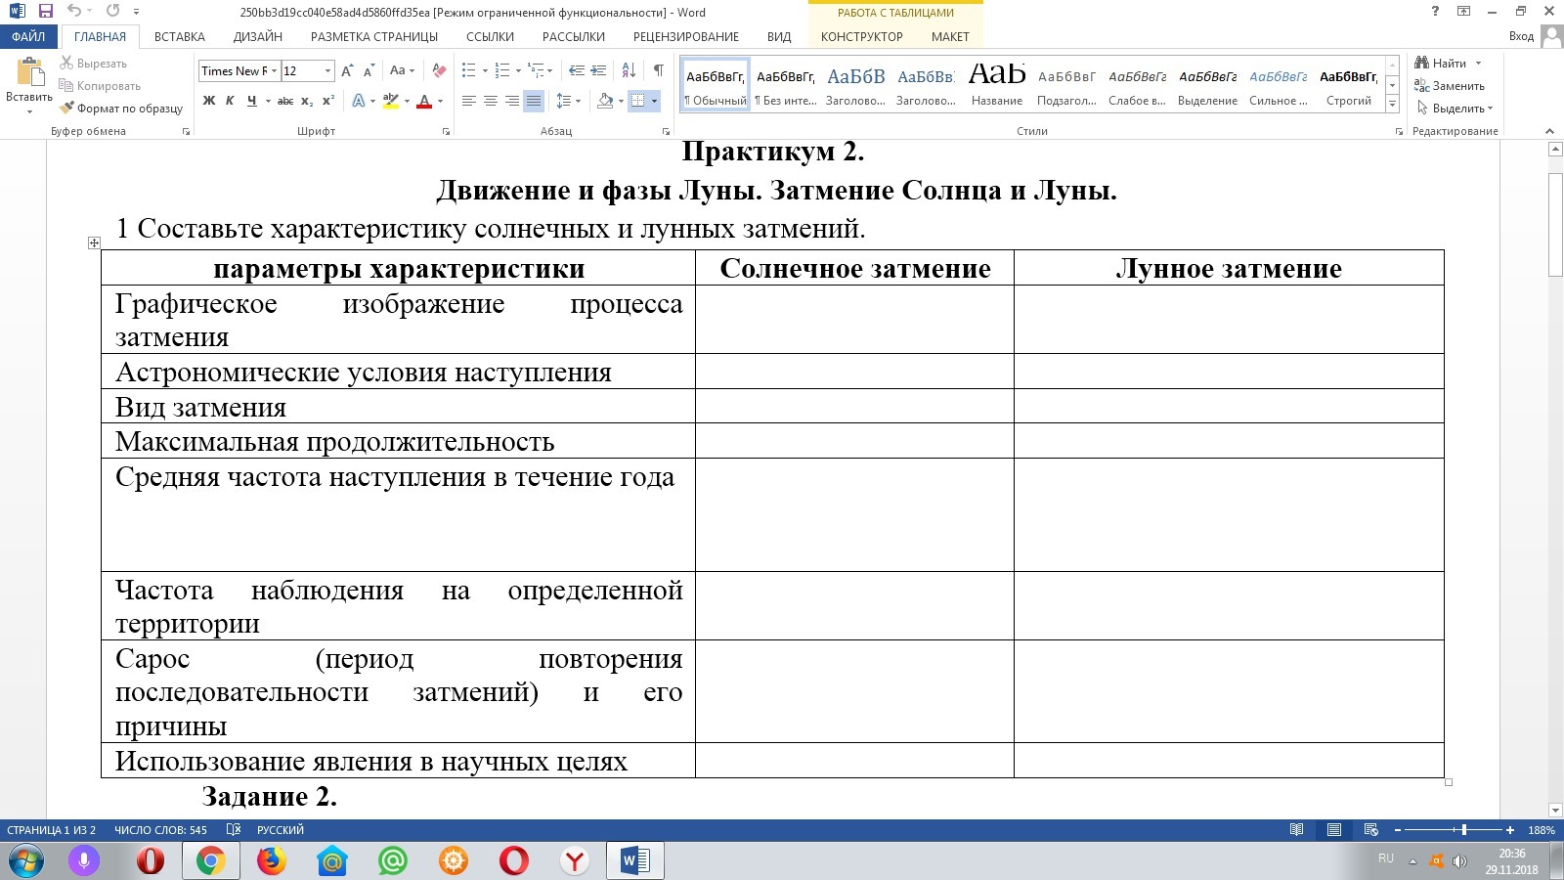Click the Вырезать button
This screenshot has width=1564, height=880.
pos(94,64)
